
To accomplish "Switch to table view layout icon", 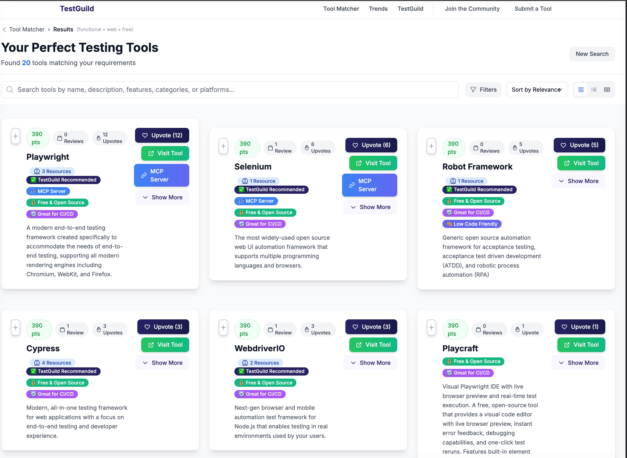I will (x=607, y=90).
